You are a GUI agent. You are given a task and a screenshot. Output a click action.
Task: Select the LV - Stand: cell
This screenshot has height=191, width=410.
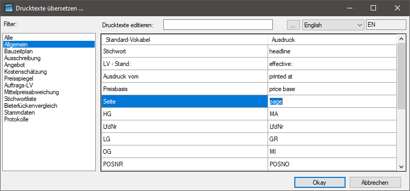pyautogui.click(x=185, y=64)
